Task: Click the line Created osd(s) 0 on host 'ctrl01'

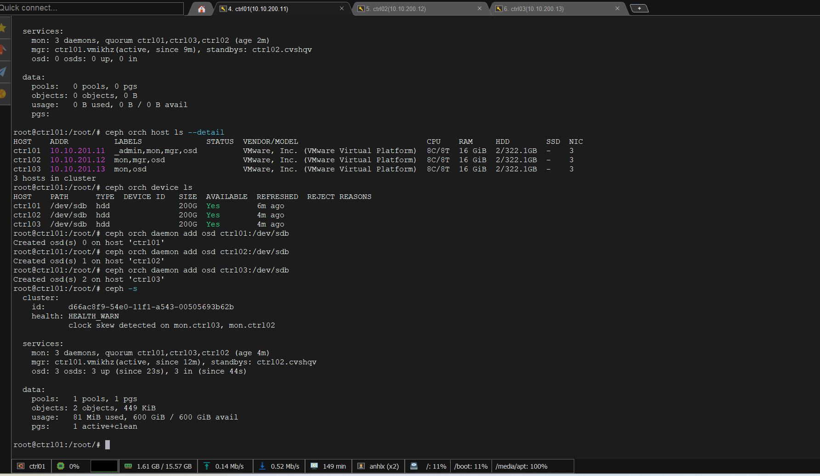Action: (x=89, y=243)
